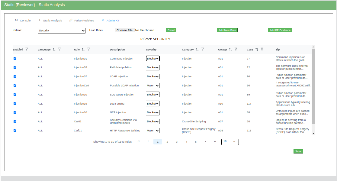Filter the Rule column

[x=88, y=49]
